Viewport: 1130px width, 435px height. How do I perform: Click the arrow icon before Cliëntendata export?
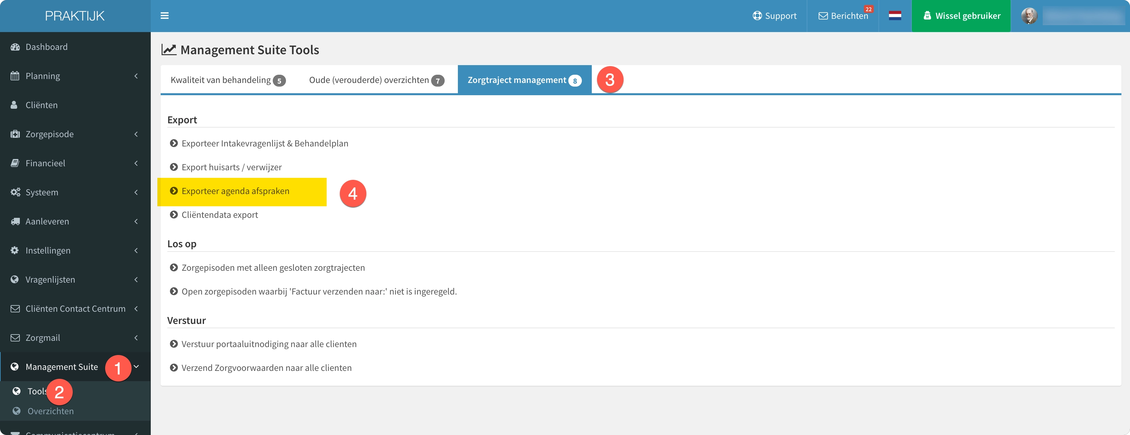174,215
